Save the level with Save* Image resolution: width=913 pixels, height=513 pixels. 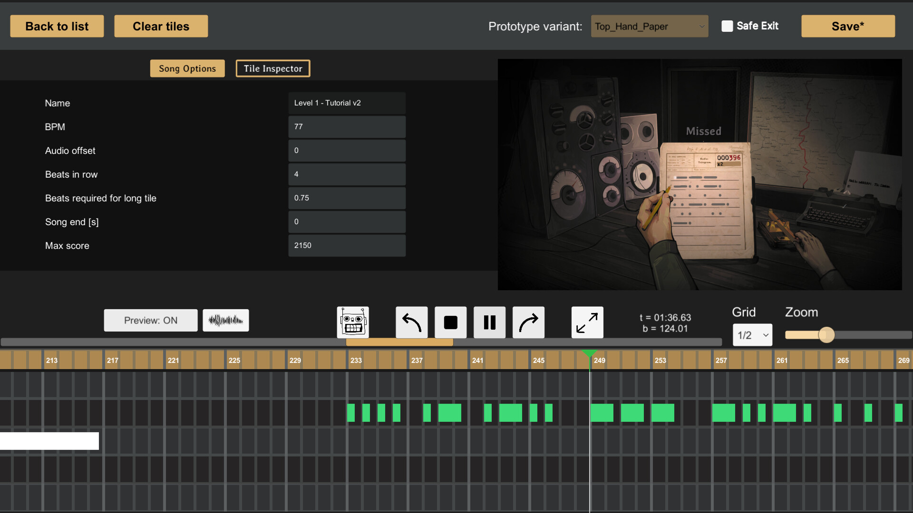point(848,26)
